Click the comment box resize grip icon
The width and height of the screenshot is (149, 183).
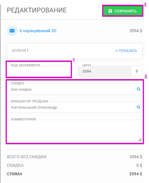pyautogui.click(x=140, y=140)
